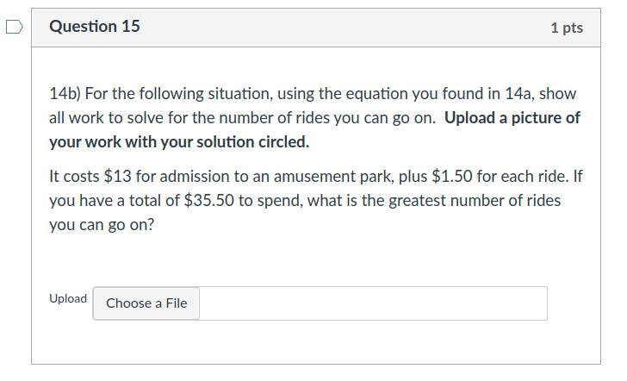Click the "14b)" label starting the question
This screenshot has width=627, height=381.
pyautogui.click(x=65, y=94)
